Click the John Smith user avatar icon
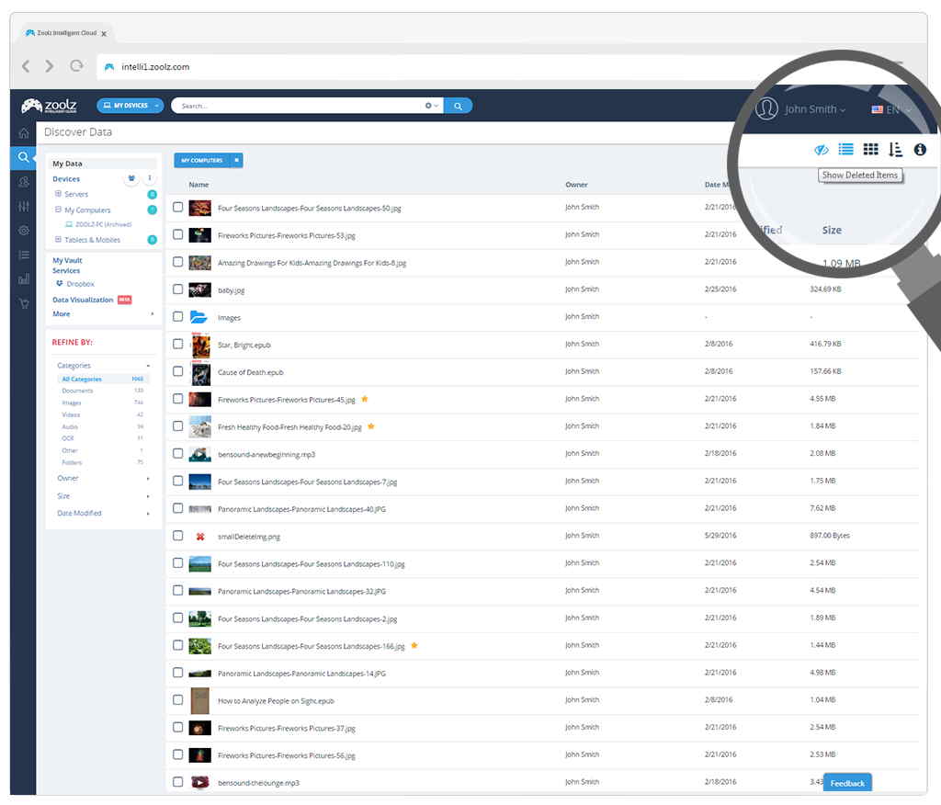 point(766,108)
